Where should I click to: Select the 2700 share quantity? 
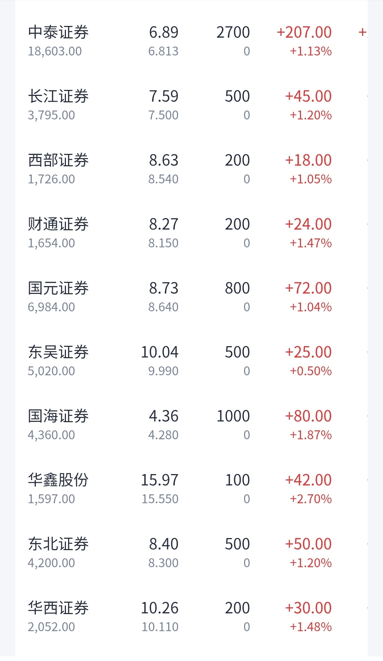click(233, 32)
